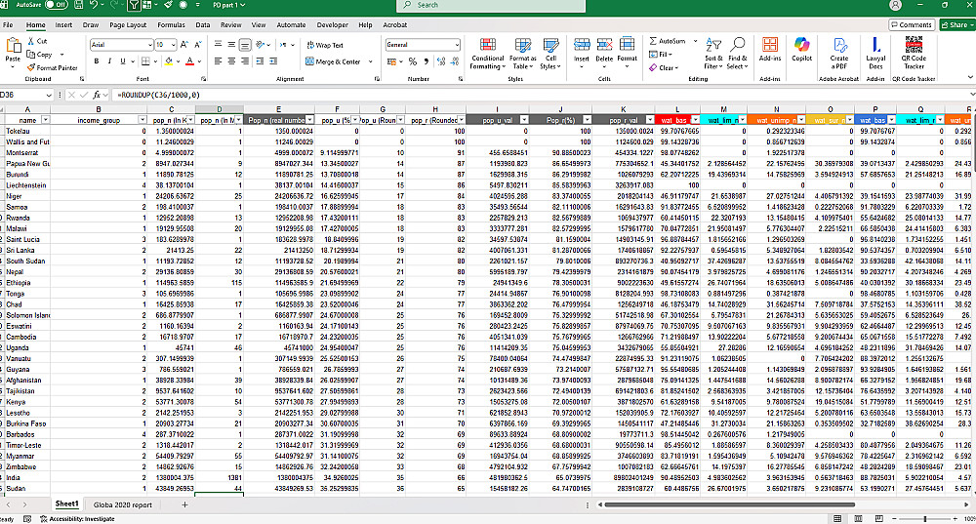This screenshot has height=524, width=976.
Task: Switch to the Globa 2020 report sheet
Action: point(123,504)
